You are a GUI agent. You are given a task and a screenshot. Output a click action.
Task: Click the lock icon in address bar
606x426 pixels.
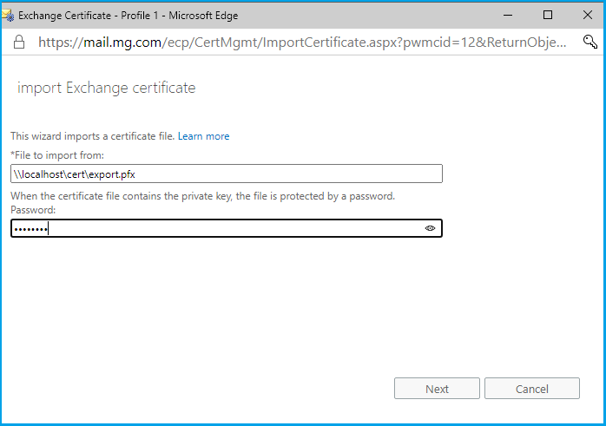(x=18, y=41)
